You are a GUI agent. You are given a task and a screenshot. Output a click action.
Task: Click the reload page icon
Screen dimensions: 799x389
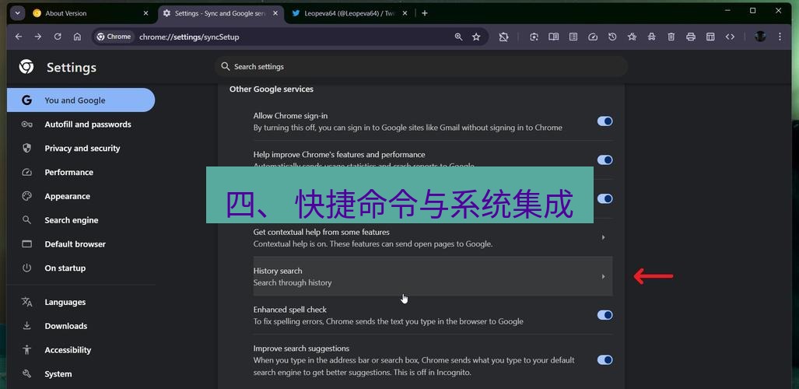coord(58,37)
